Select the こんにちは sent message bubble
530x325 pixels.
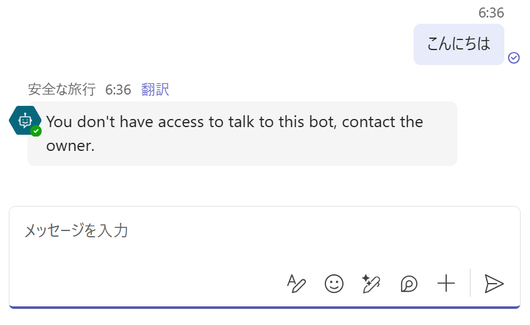459,44
